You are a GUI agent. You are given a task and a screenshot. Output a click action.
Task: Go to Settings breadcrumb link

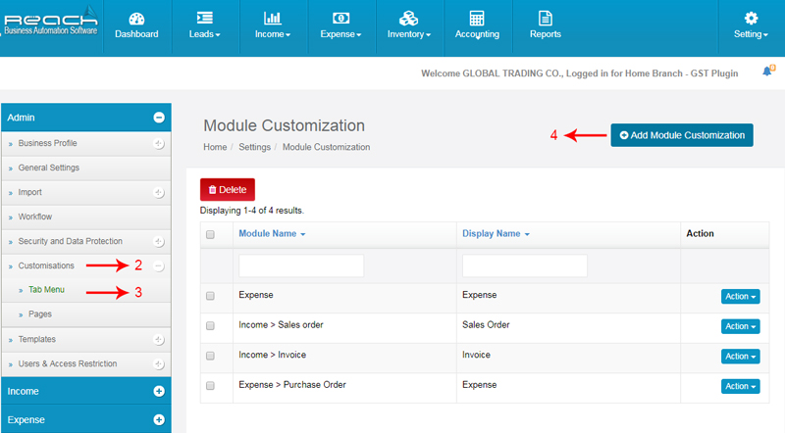[254, 147]
